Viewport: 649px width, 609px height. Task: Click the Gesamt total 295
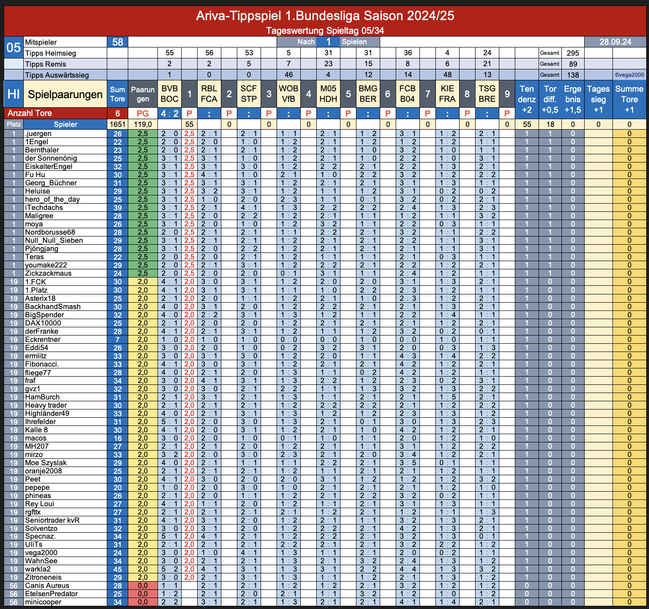(x=573, y=53)
